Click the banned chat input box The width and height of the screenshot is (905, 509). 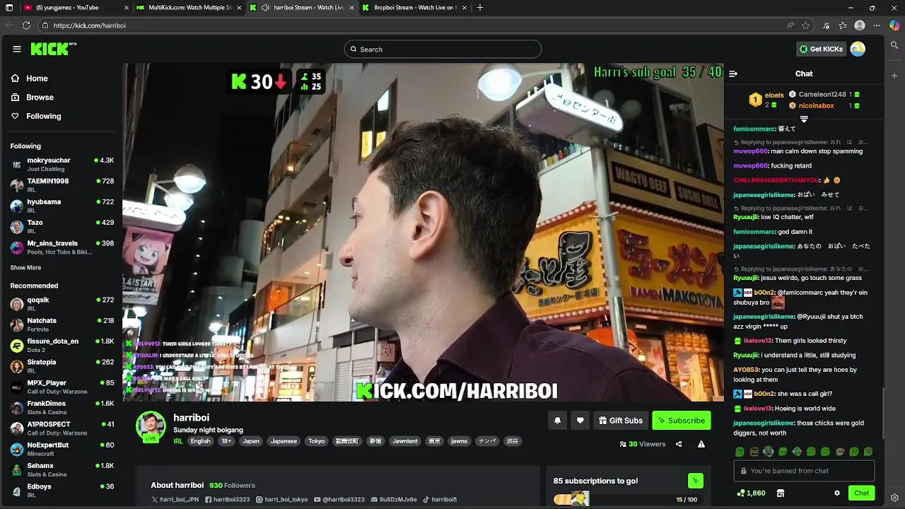tap(804, 471)
